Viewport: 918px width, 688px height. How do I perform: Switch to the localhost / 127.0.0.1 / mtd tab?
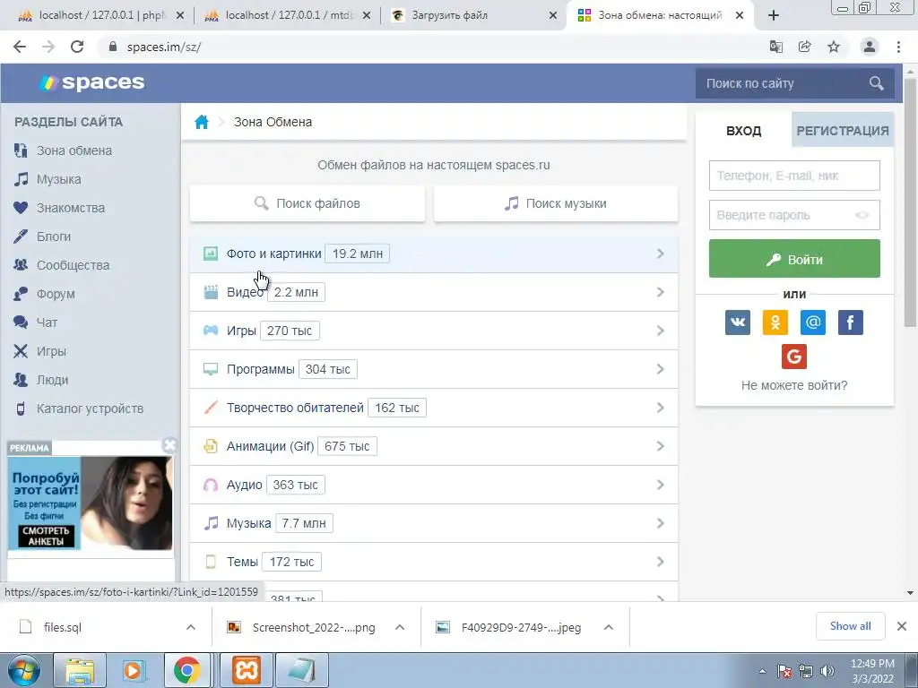tap(287, 16)
